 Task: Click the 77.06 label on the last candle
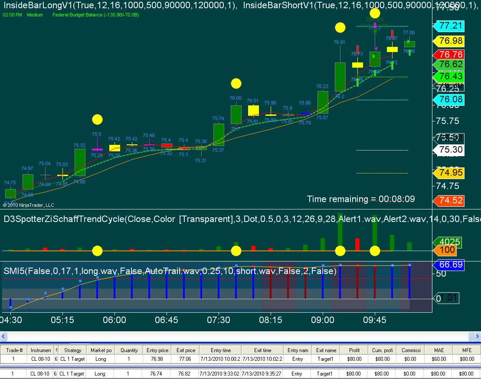(x=409, y=33)
